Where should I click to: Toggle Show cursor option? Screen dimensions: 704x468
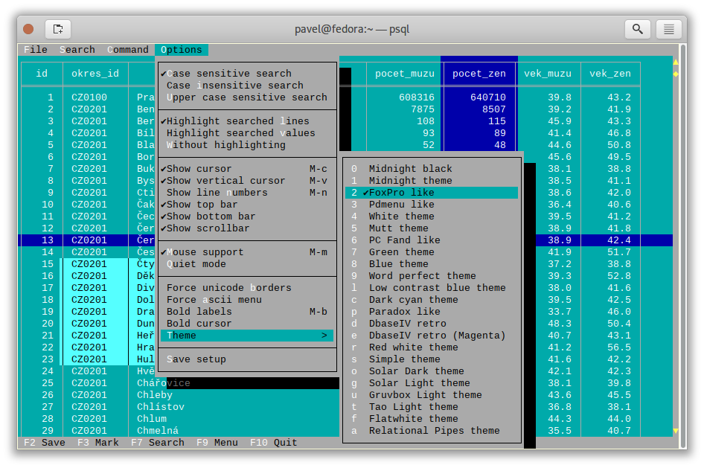[247, 169]
